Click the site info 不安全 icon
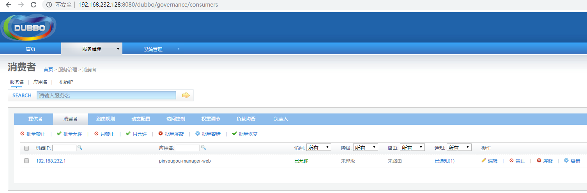The width and height of the screenshot is (587, 193). (x=49, y=5)
